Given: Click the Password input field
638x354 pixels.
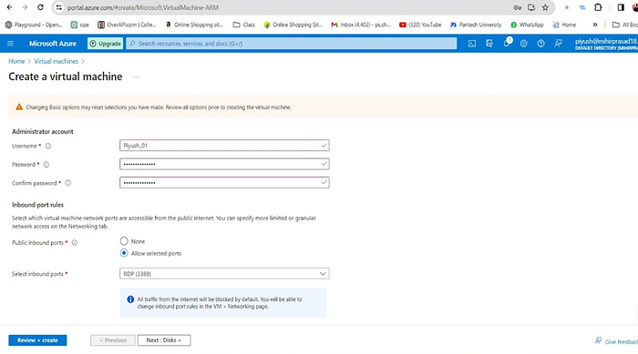Looking at the screenshot, I should pos(224,164).
